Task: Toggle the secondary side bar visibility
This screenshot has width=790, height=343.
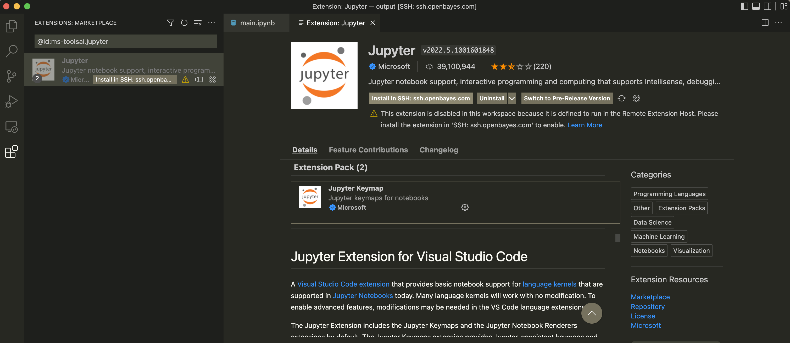Action: pyautogui.click(x=767, y=6)
